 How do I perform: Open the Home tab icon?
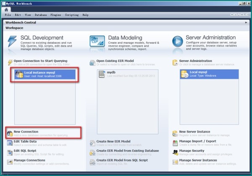point(6,10)
